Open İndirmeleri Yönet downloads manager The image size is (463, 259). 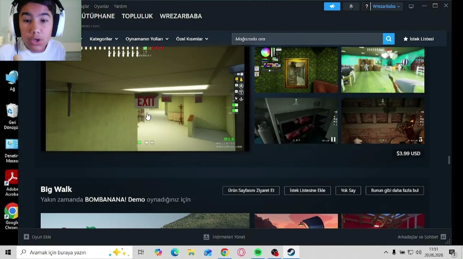pos(224,237)
